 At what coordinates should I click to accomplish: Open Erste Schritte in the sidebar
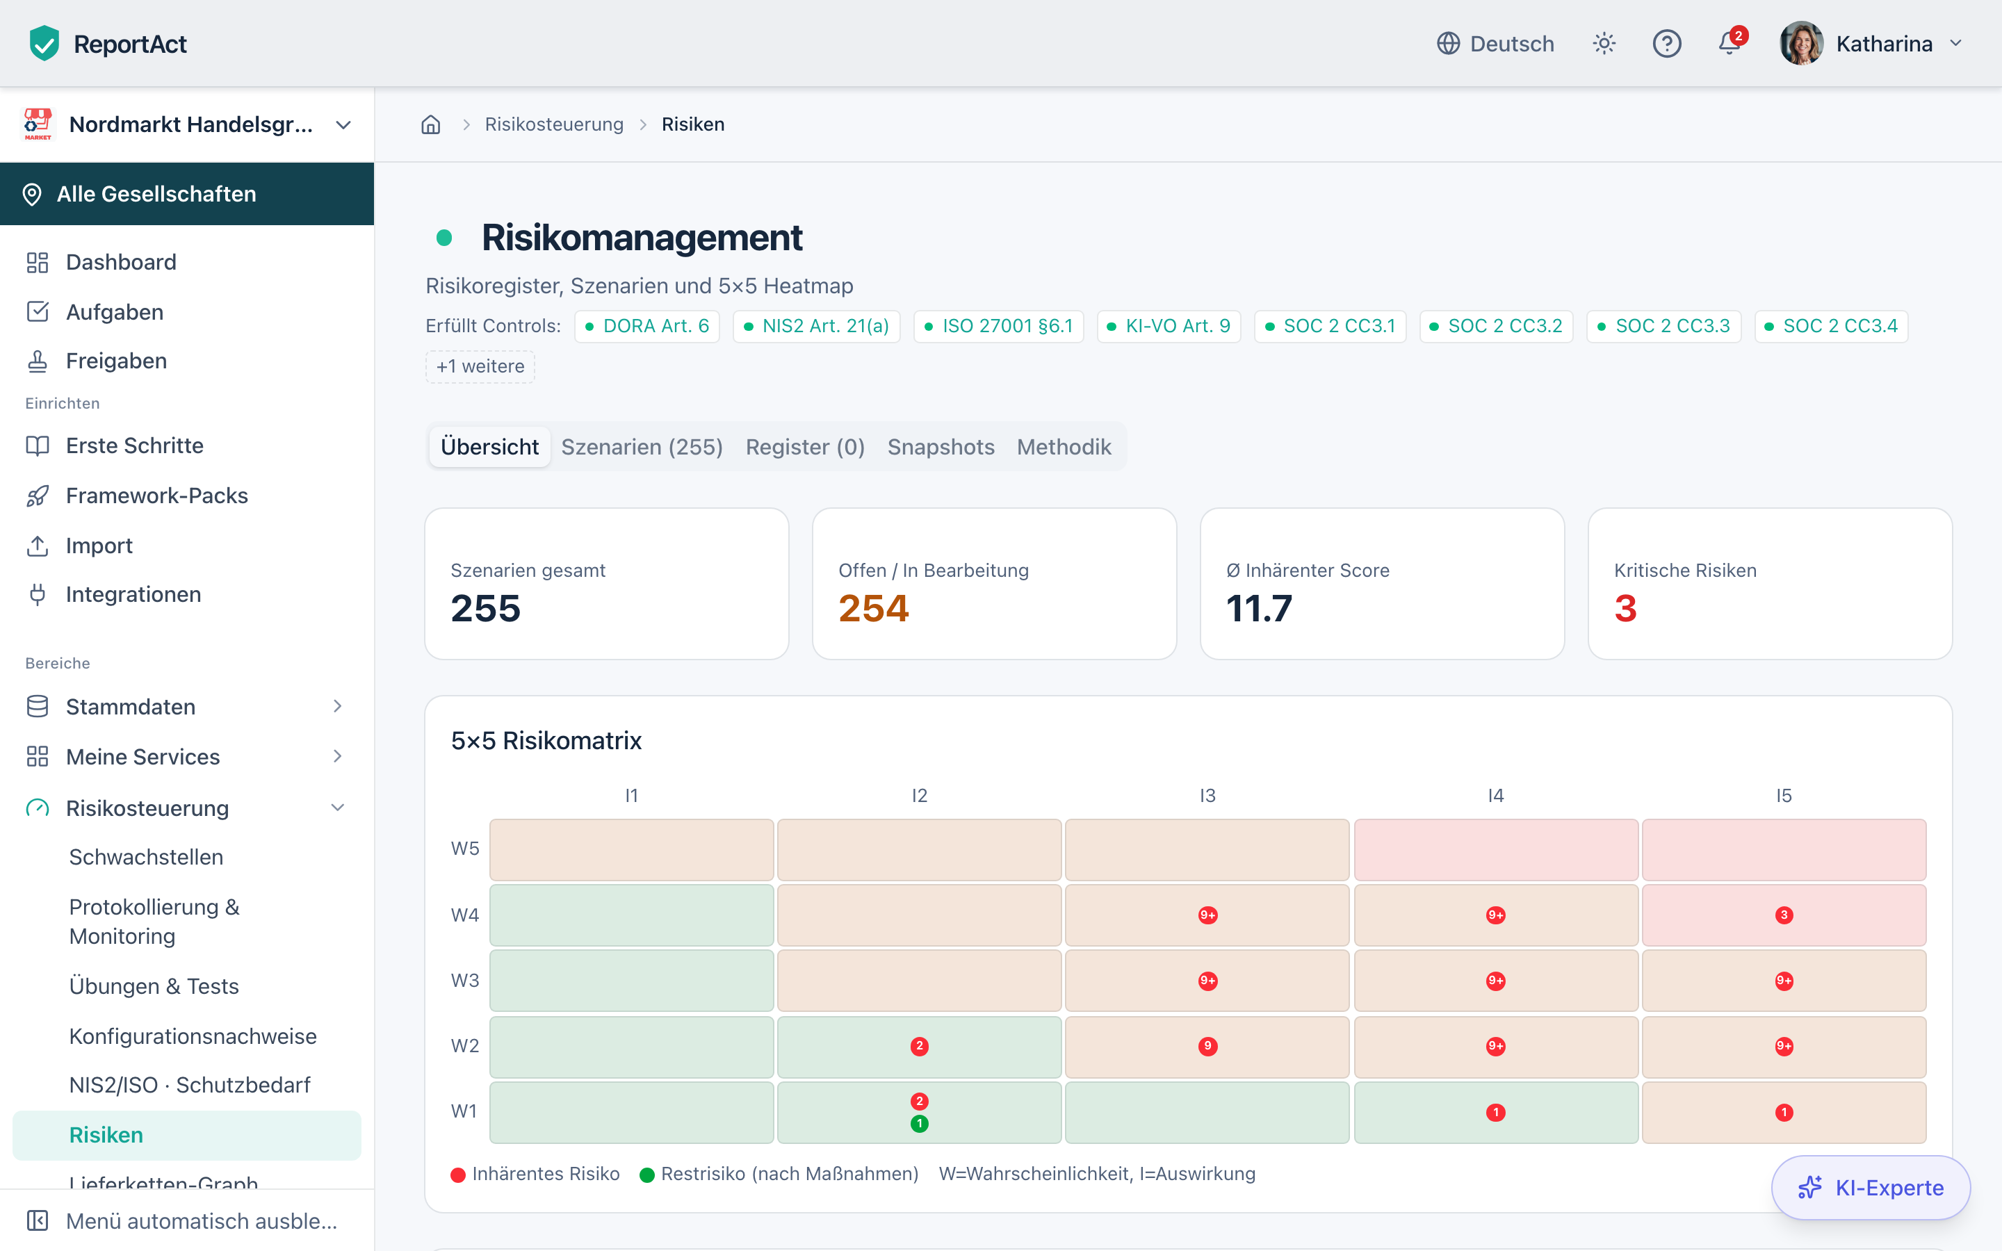coord(187,445)
